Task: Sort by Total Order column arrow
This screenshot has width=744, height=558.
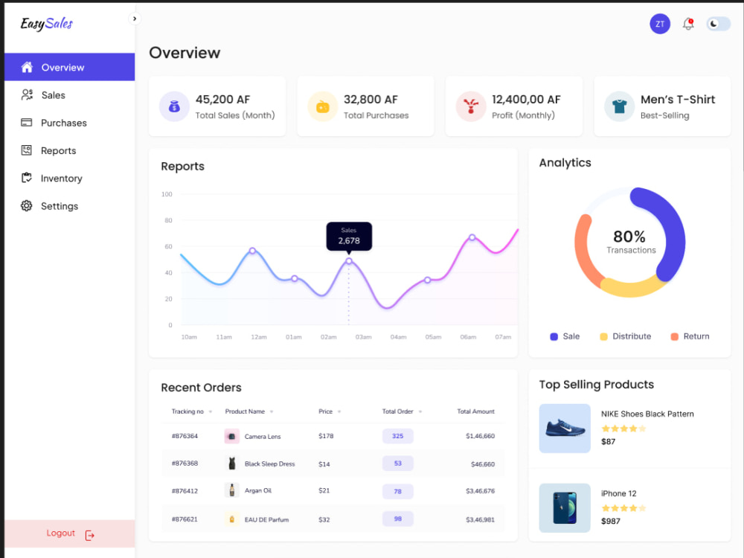Action: (x=420, y=412)
